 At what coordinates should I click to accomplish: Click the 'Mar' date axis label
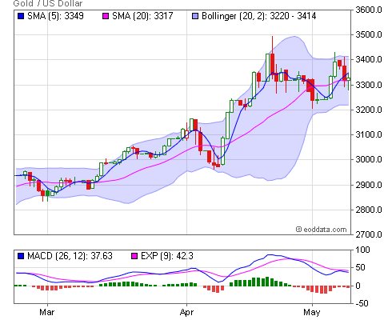(x=47, y=312)
